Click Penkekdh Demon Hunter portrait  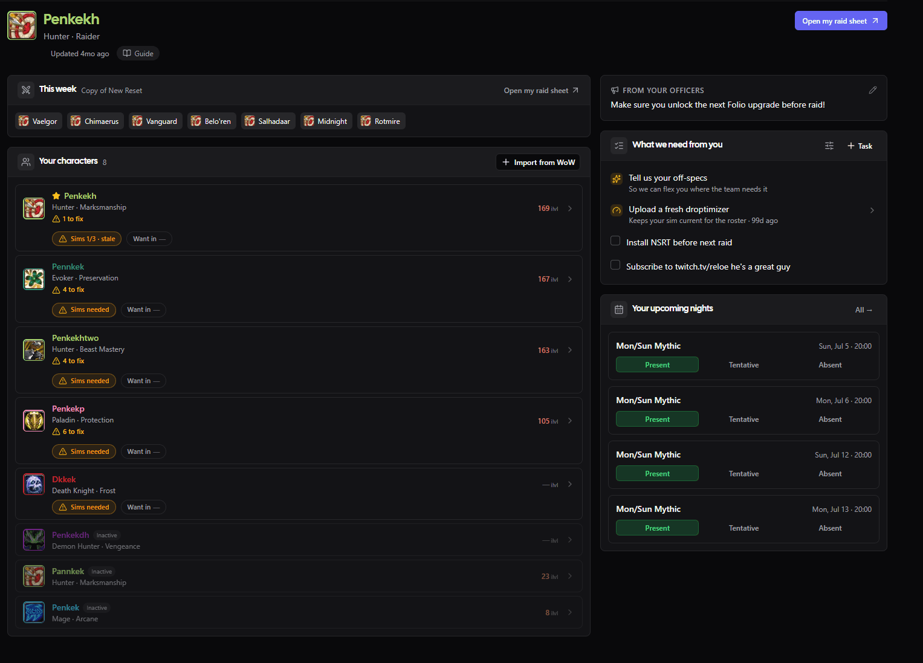coord(34,540)
